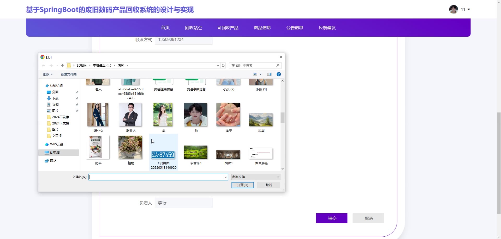Open the help question mark icon

279,74
